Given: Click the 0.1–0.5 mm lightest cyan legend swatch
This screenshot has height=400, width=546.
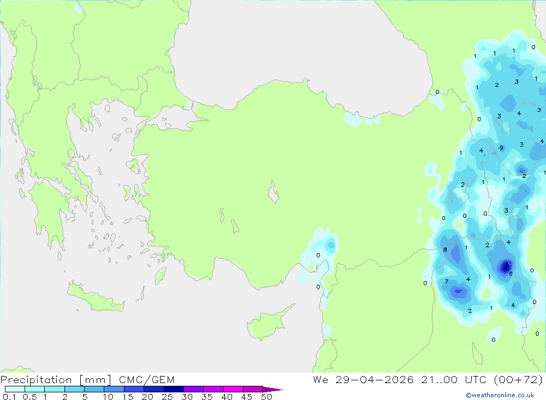Looking at the screenshot, I should click(15, 389).
